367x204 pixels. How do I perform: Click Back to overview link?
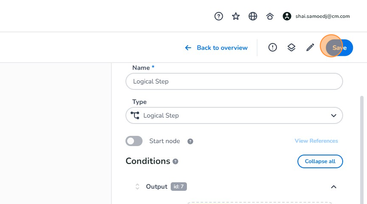tap(216, 48)
